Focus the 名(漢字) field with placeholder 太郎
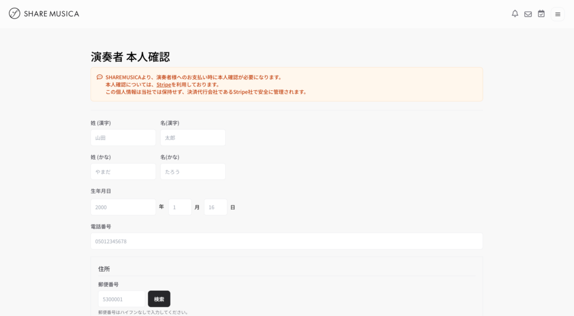The height and width of the screenshot is (316, 574). coord(192,138)
